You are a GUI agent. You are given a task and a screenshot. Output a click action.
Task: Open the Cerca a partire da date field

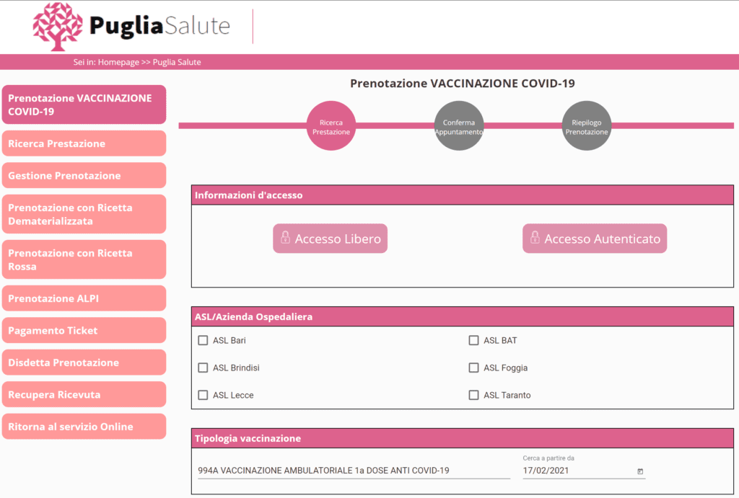[x=584, y=471]
